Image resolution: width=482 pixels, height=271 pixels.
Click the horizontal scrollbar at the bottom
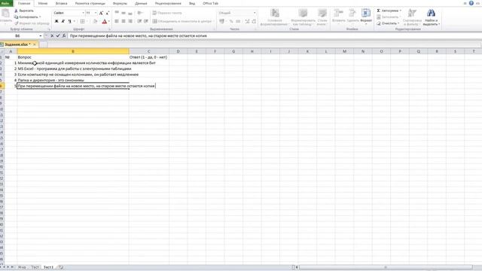[386, 267]
